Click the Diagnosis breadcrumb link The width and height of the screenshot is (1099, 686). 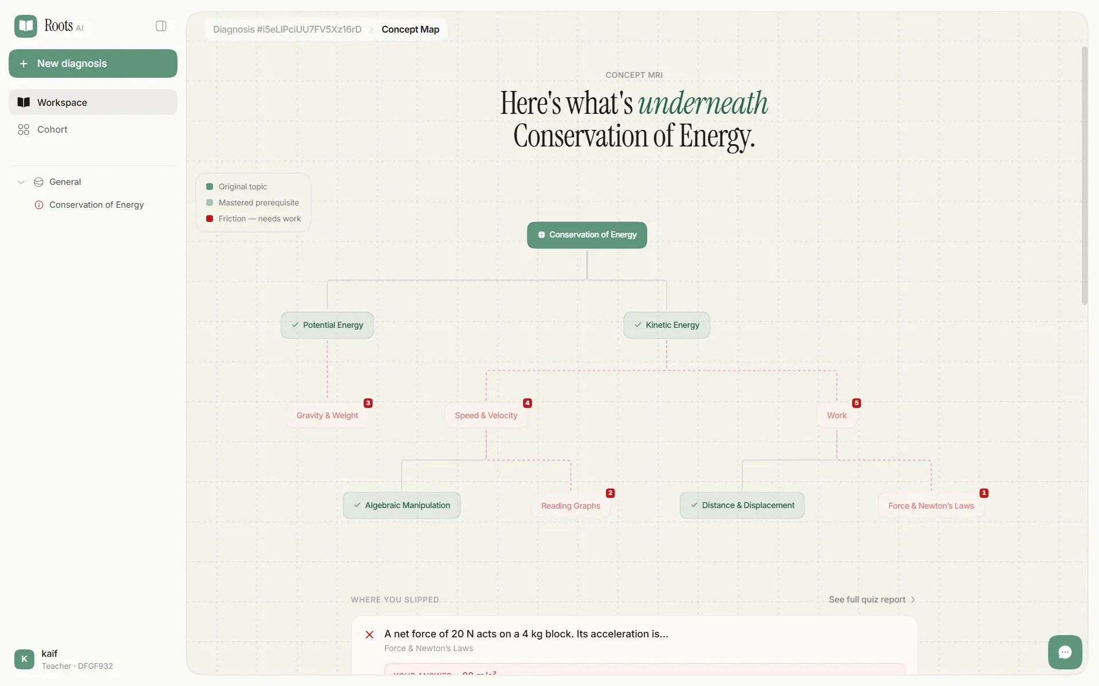coord(287,29)
